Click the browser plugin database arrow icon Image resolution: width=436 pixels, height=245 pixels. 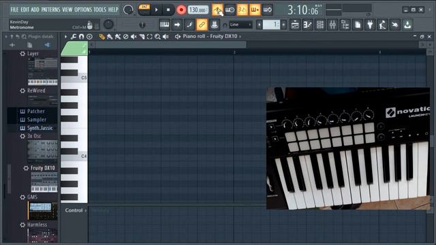pyautogui.click(x=48, y=45)
